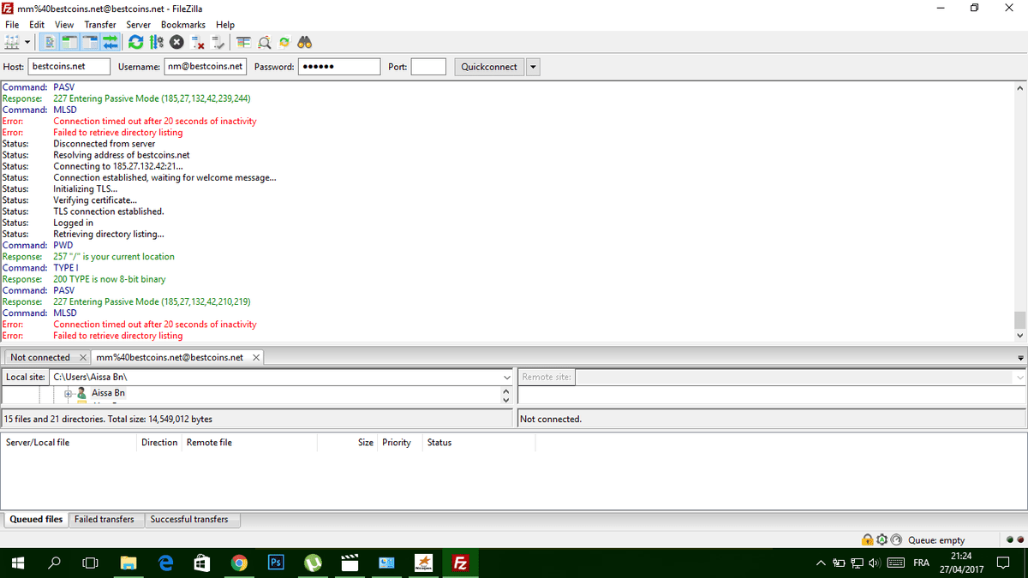Select the Aissa Bn folder in tree
Image resolution: width=1028 pixels, height=578 pixels.
[x=108, y=393]
